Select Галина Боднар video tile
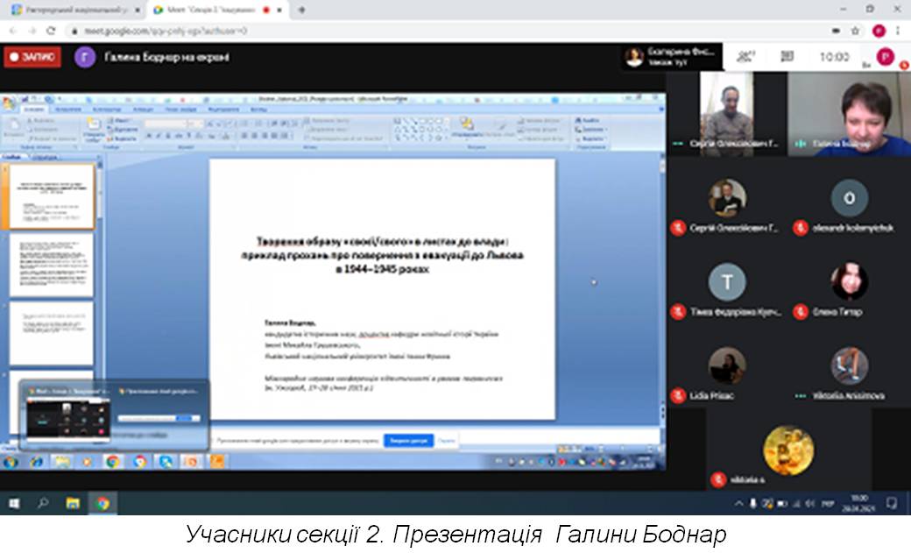 (850, 114)
